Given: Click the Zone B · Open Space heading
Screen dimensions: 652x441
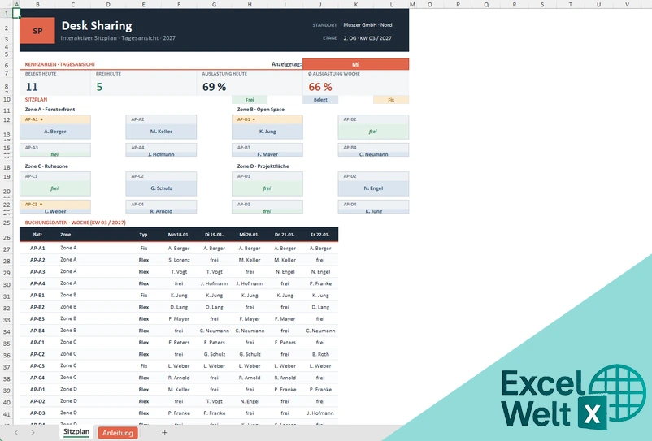Looking at the screenshot, I should tap(261, 109).
